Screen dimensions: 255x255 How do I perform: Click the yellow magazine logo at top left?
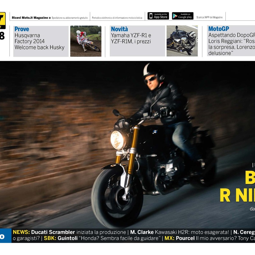pos(3,20)
